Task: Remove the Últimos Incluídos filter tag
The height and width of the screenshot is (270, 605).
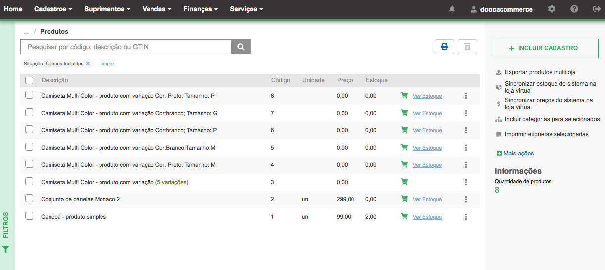Action: 88,63
